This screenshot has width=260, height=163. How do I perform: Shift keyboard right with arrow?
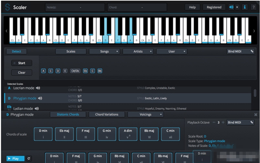click(x=254, y=31)
